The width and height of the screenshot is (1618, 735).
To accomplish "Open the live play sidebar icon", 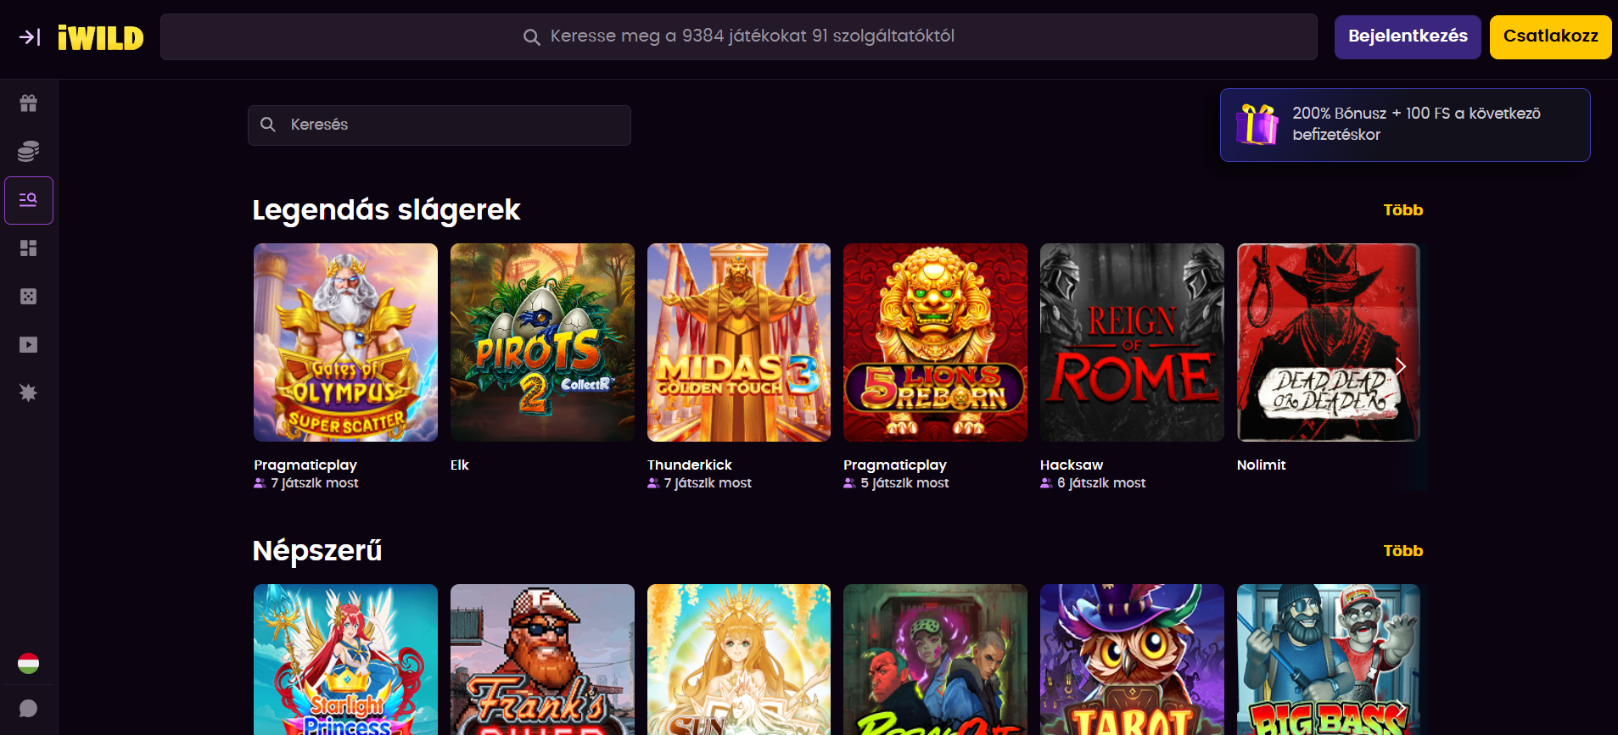I will (x=29, y=345).
